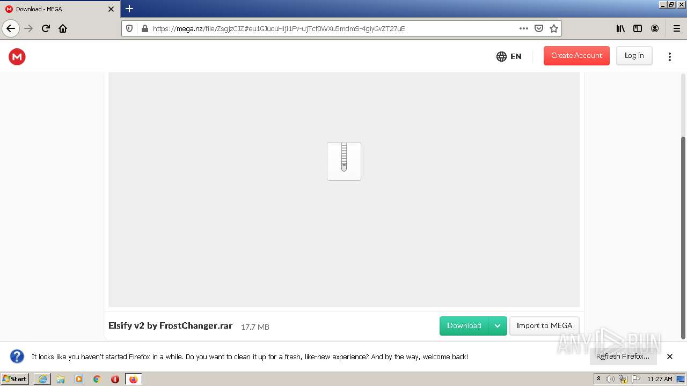Image resolution: width=687 pixels, height=386 pixels.
Task: Open Firefox account icon
Action: 655,28
